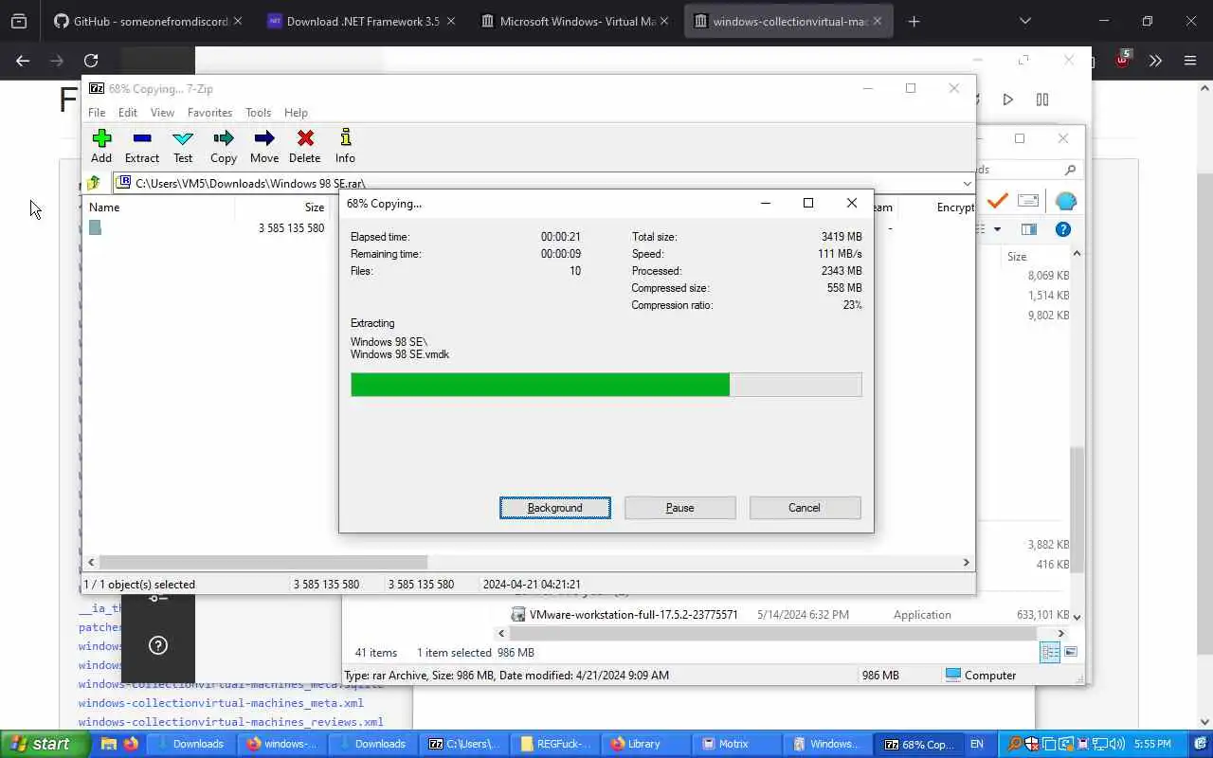Switch to Microsoft Windows- Virtual Ma tab
The height and width of the screenshot is (758, 1213).
click(576, 21)
